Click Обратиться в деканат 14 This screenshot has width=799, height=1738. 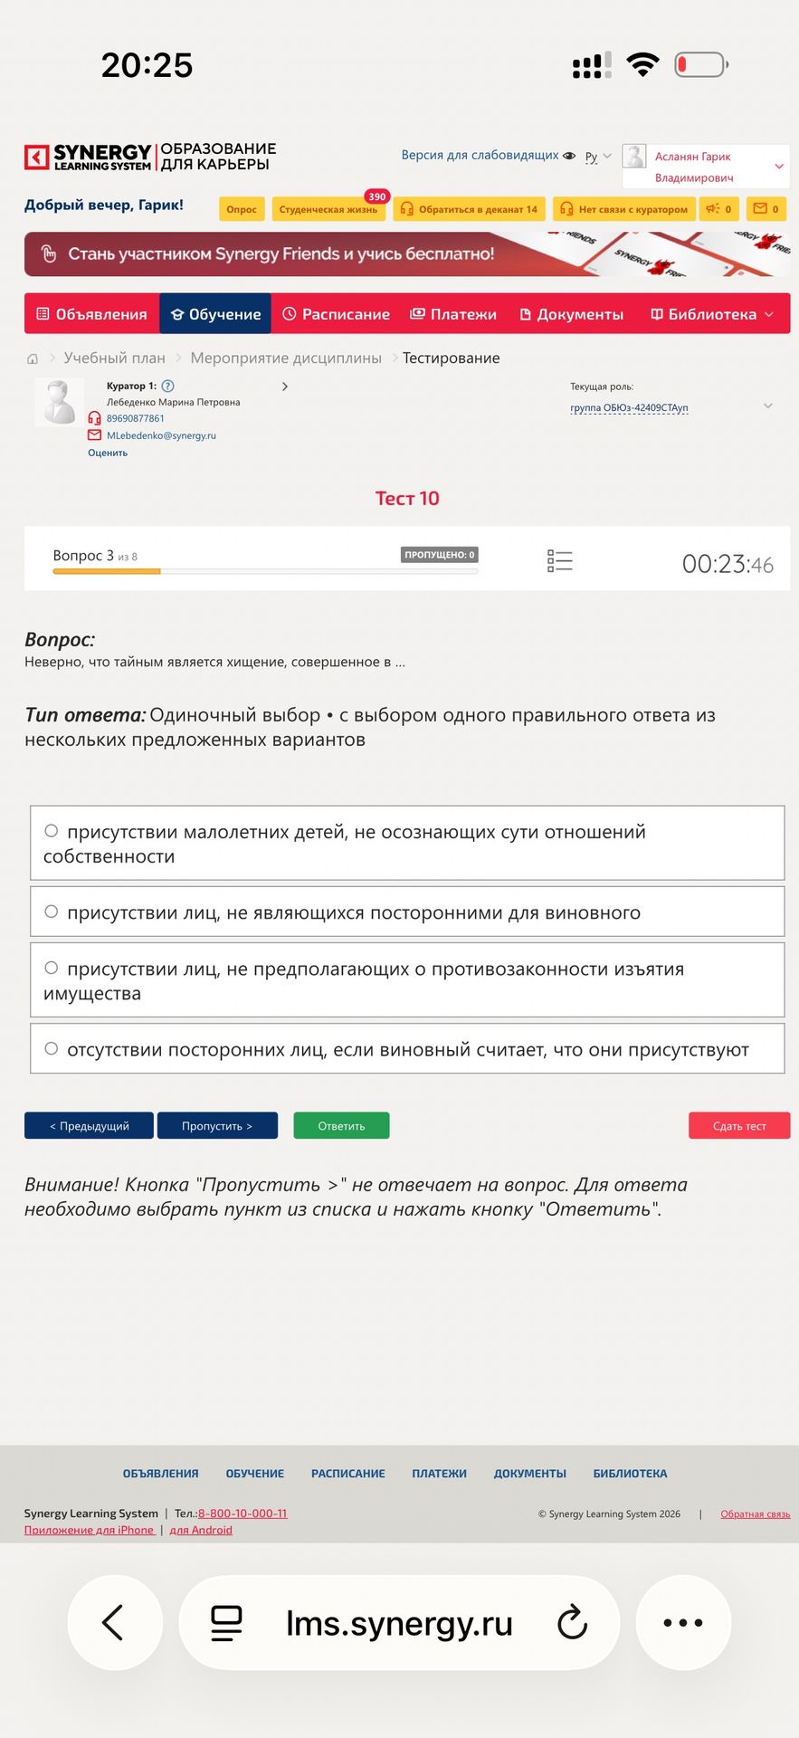(x=469, y=209)
